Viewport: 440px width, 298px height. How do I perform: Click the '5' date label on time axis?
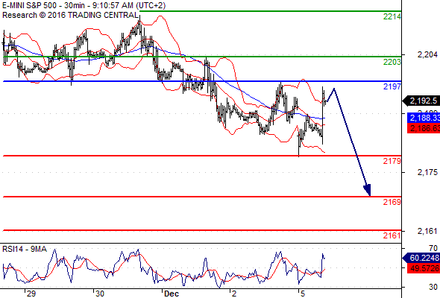pyautogui.click(x=303, y=294)
